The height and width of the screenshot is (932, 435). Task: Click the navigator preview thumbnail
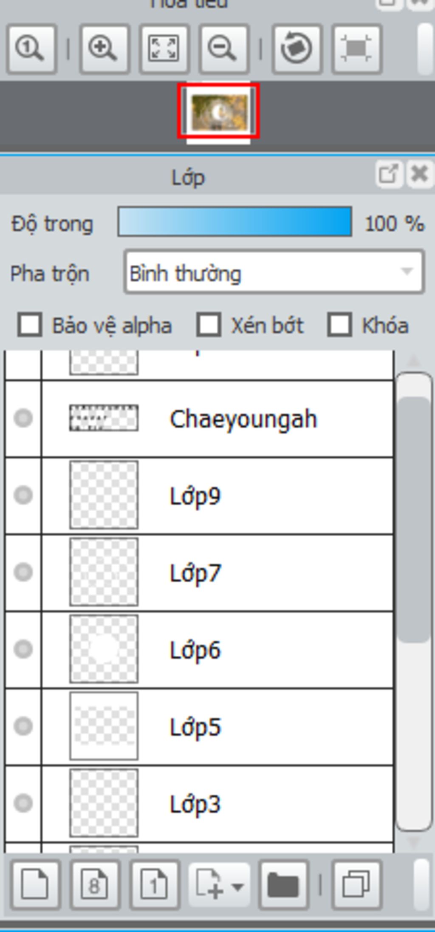pyautogui.click(x=218, y=112)
